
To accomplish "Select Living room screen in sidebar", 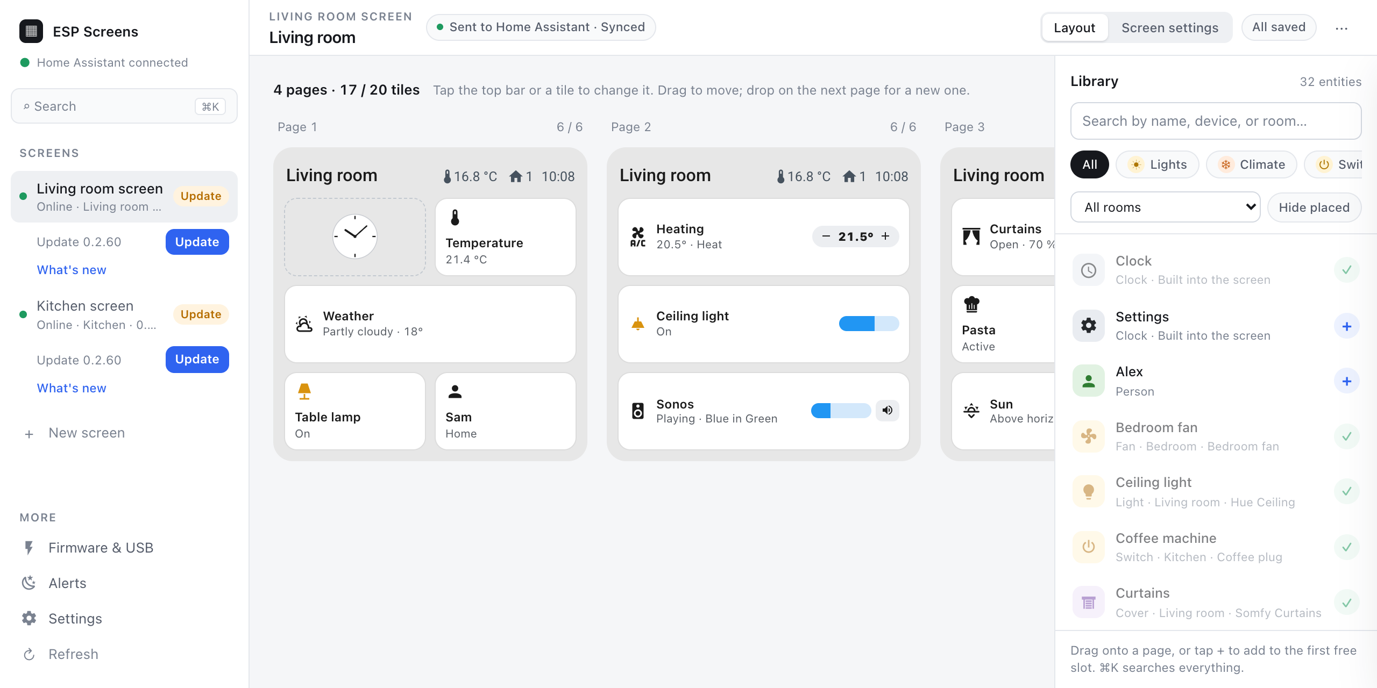I will coord(124,197).
